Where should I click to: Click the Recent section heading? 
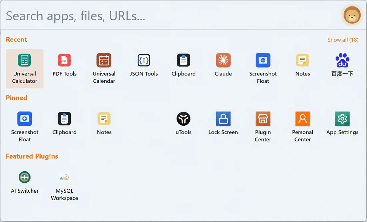[x=16, y=40]
